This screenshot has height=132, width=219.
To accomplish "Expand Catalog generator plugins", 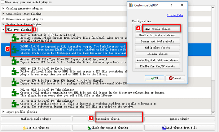I will [x=3, y=8].
